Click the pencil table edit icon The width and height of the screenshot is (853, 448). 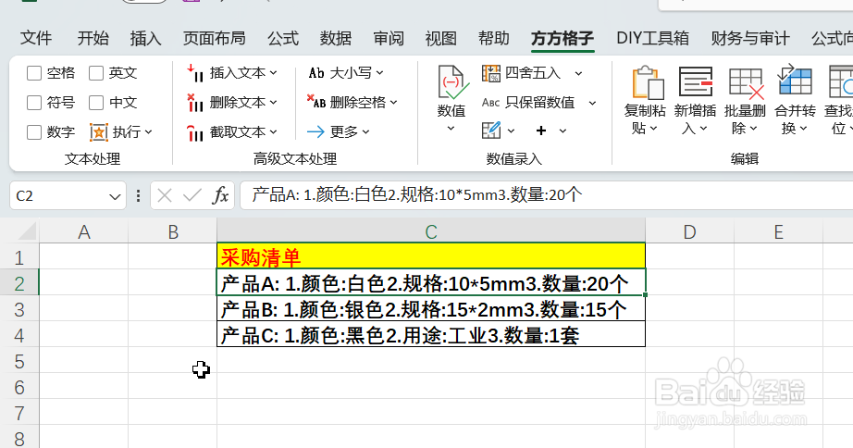click(x=490, y=131)
